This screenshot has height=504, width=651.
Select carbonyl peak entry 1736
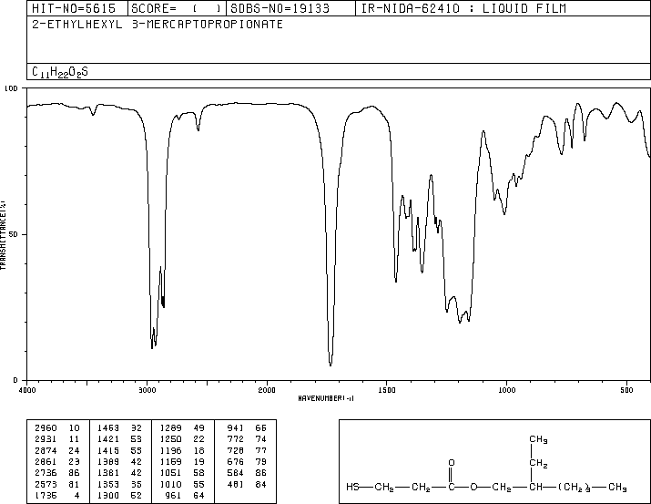click(x=46, y=495)
